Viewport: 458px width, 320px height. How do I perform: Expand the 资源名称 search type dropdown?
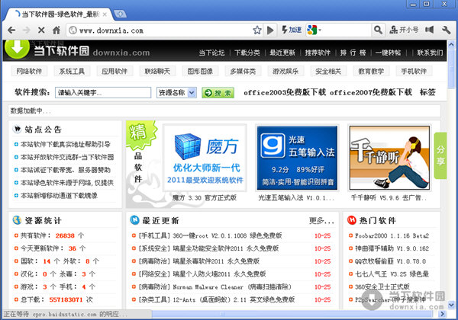coord(176,93)
